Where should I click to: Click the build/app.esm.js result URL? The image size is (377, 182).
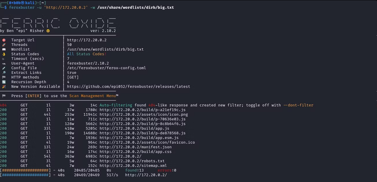[x=139, y=138]
